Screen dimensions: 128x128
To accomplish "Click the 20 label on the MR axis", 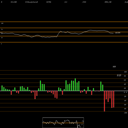I will point(125,88).
